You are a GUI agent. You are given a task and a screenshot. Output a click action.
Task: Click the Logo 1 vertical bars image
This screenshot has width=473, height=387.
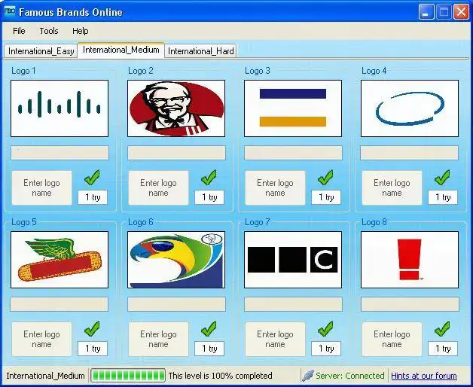click(x=60, y=108)
